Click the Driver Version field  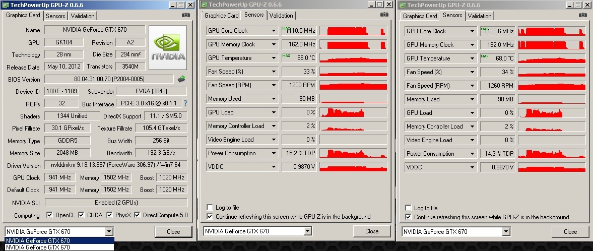(116, 165)
